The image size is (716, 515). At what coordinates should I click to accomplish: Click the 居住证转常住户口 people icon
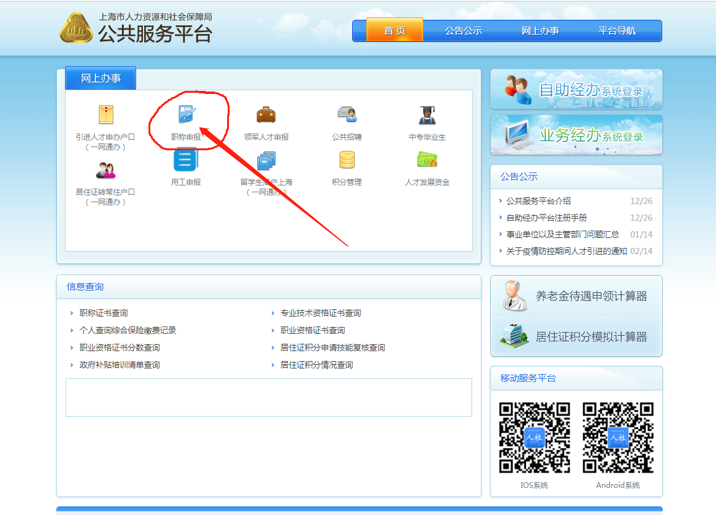(x=106, y=170)
